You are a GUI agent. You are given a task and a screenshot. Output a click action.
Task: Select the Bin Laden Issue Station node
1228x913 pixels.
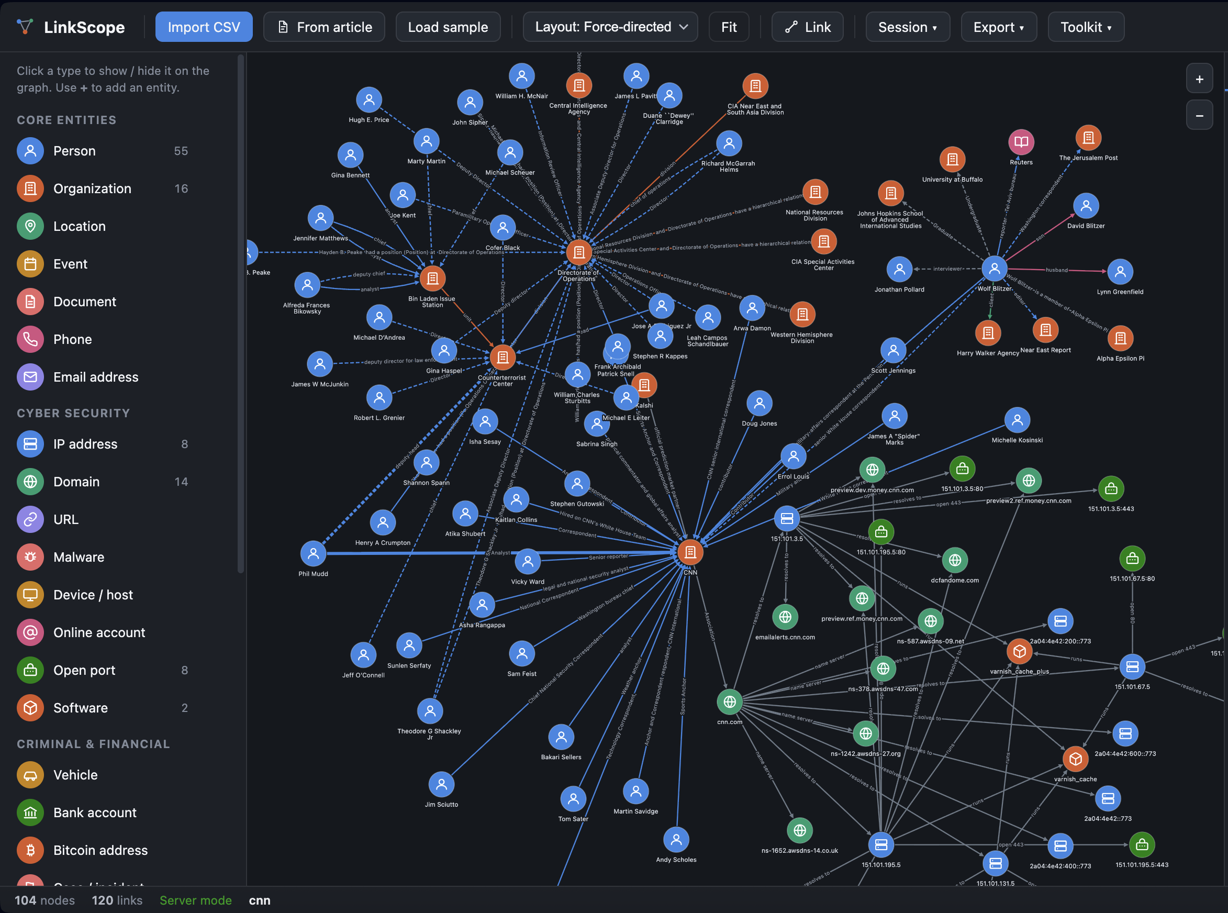pos(433,278)
